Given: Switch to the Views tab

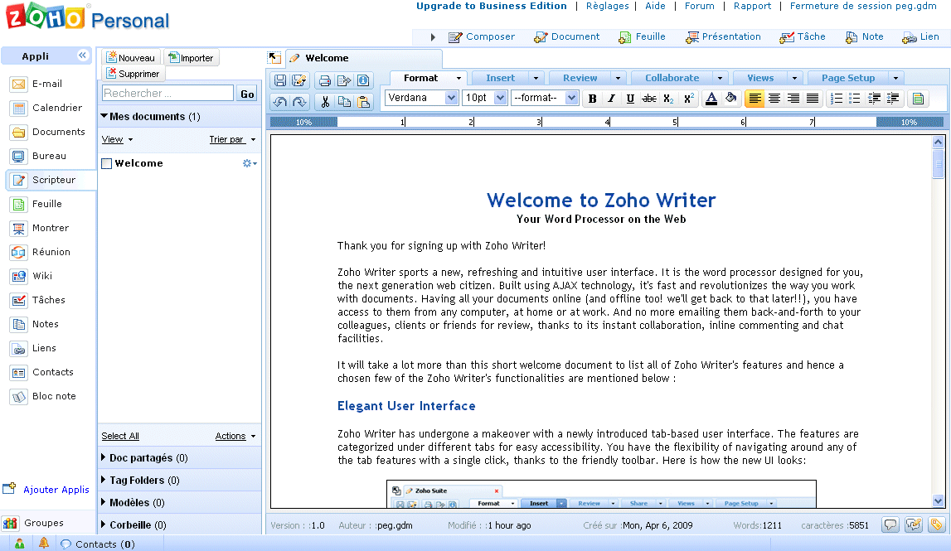Looking at the screenshot, I should pos(760,78).
